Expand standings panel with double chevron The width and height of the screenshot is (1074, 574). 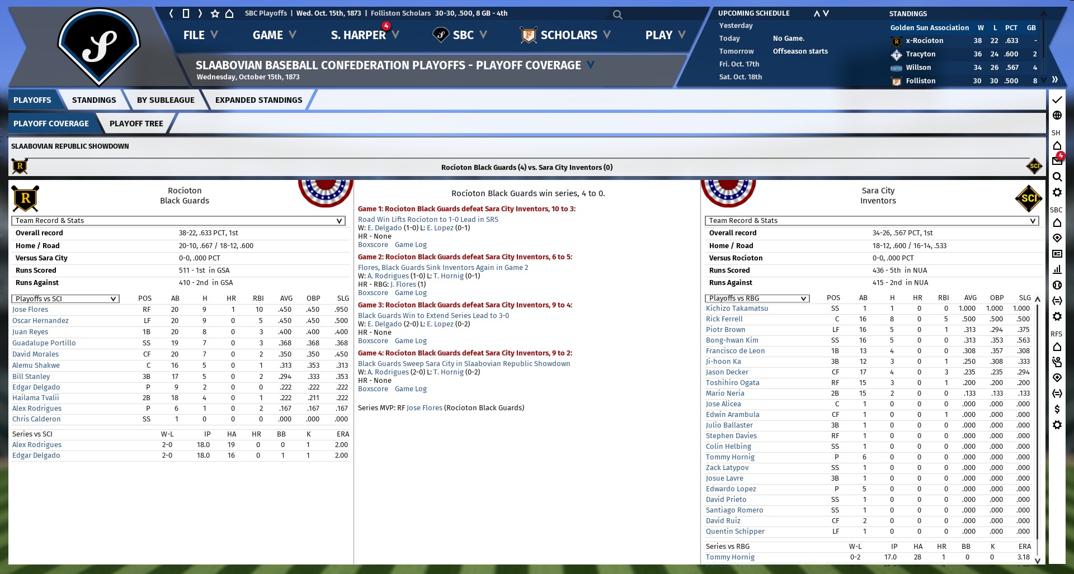pyautogui.click(x=1054, y=80)
